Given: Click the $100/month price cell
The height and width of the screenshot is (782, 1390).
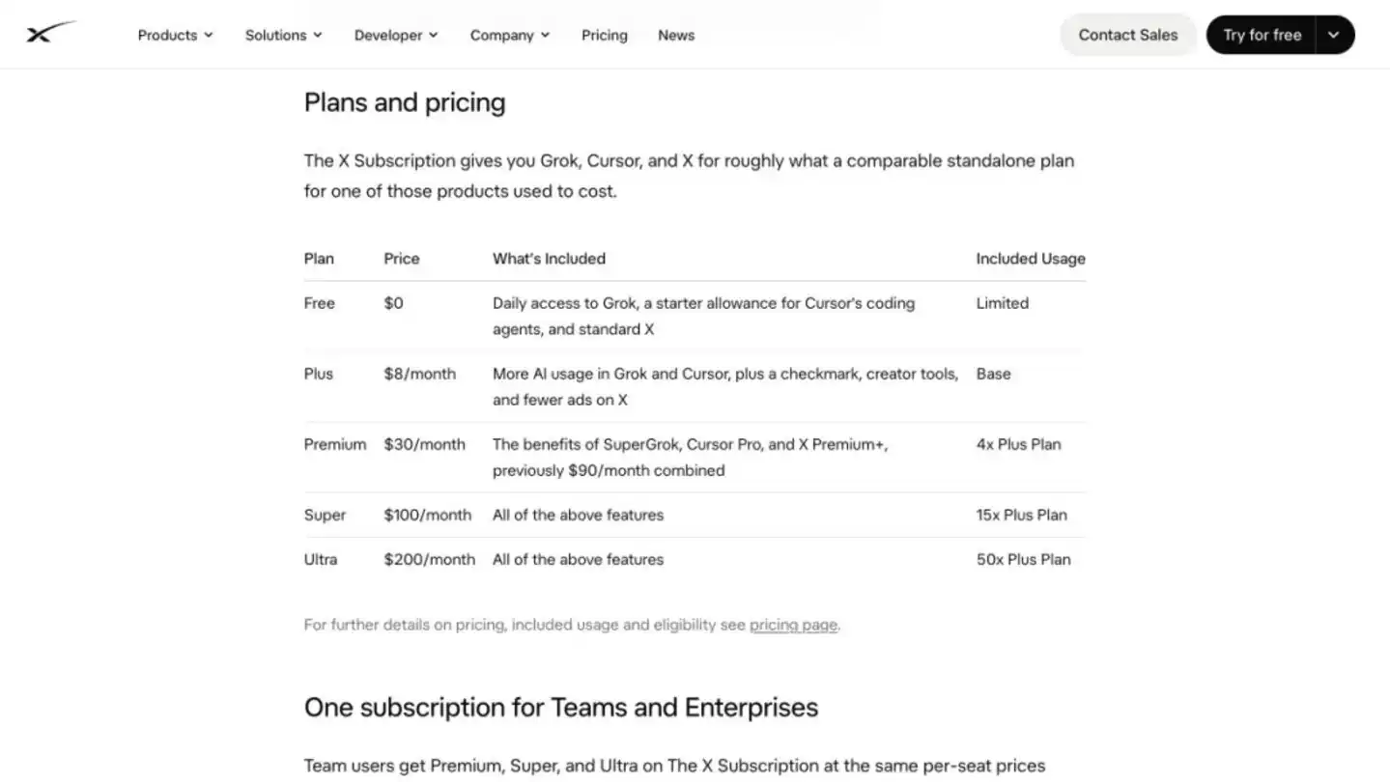Looking at the screenshot, I should click(x=428, y=515).
